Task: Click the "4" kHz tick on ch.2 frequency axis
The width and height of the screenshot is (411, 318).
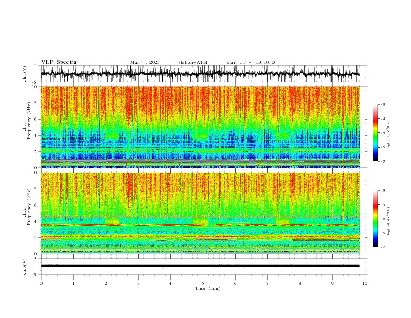Action: click(36, 221)
